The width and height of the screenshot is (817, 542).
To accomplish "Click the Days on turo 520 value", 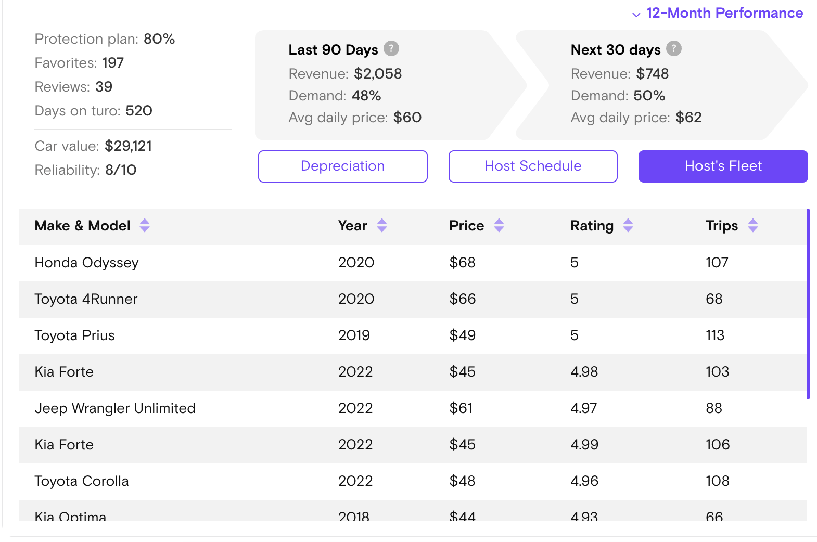I will click(x=139, y=111).
